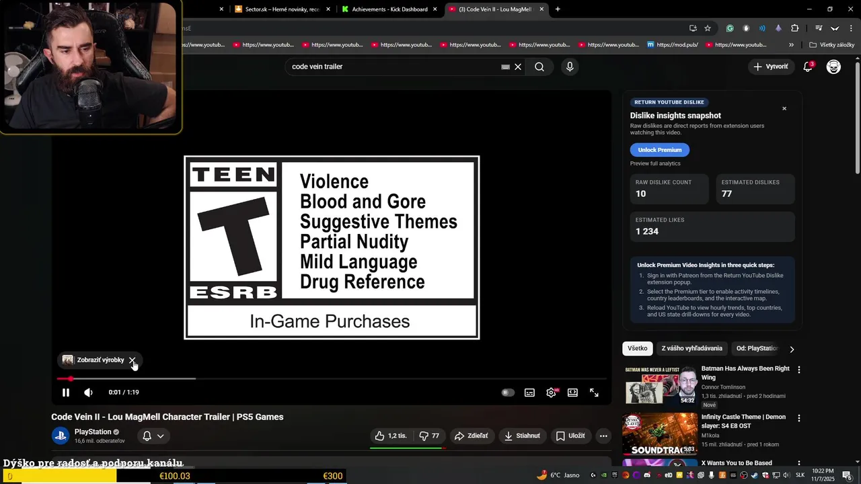The height and width of the screenshot is (484, 861).
Task: Enter fullscreen mode in the player
Action: (x=594, y=393)
